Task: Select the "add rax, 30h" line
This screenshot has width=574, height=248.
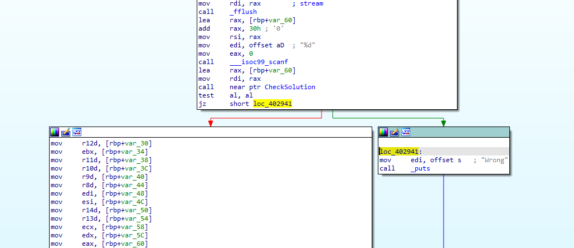Action: 241,28
